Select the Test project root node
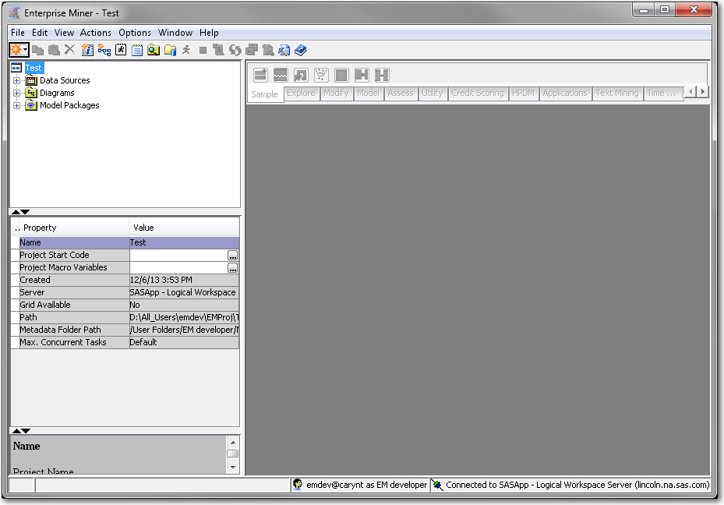 click(x=34, y=68)
